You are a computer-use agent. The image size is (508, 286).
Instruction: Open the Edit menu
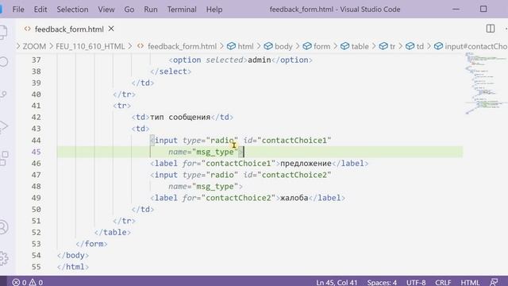pyautogui.click(x=40, y=10)
